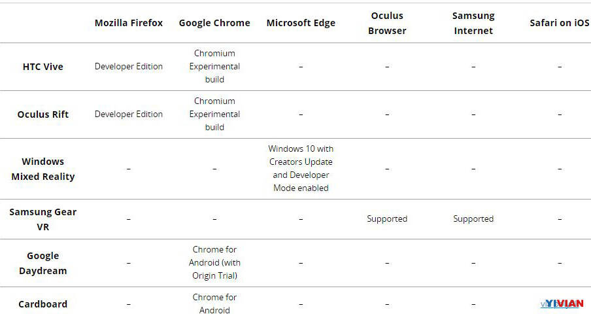Click Supported under Samsung Internet
This screenshot has width=591, height=314.
(473, 219)
